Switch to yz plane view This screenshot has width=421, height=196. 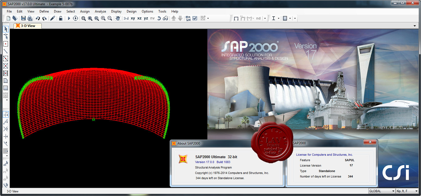click(146, 18)
